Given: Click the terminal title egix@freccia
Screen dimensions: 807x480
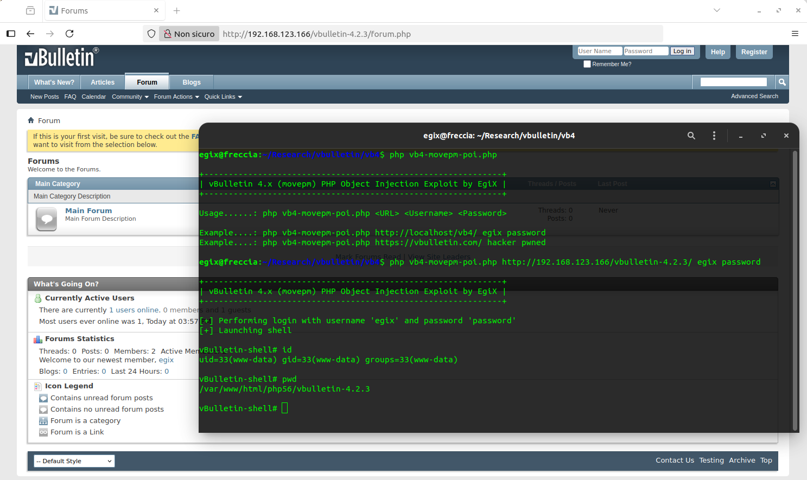Looking at the screenshot, I should [499, 136].
